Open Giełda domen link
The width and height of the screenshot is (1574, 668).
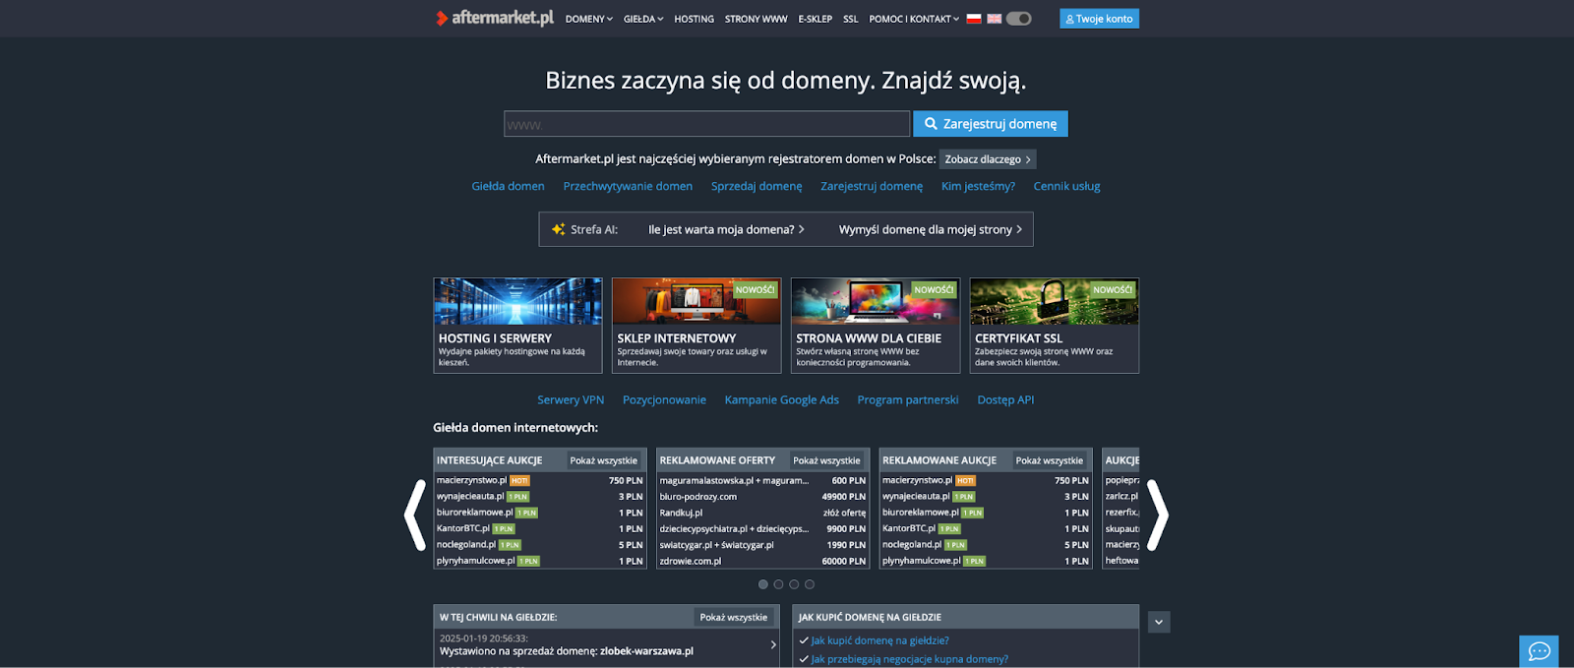[508, 186]
